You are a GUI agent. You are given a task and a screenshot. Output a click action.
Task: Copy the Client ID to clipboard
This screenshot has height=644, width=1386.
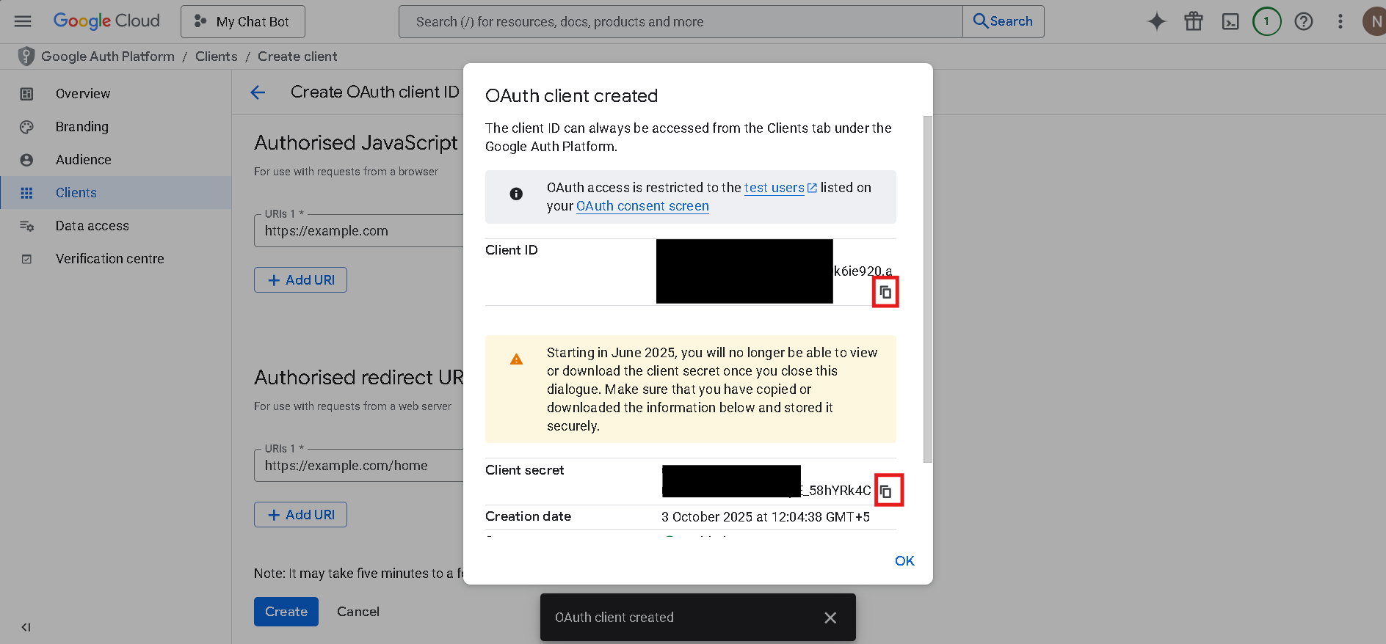(x=885, y=292)
